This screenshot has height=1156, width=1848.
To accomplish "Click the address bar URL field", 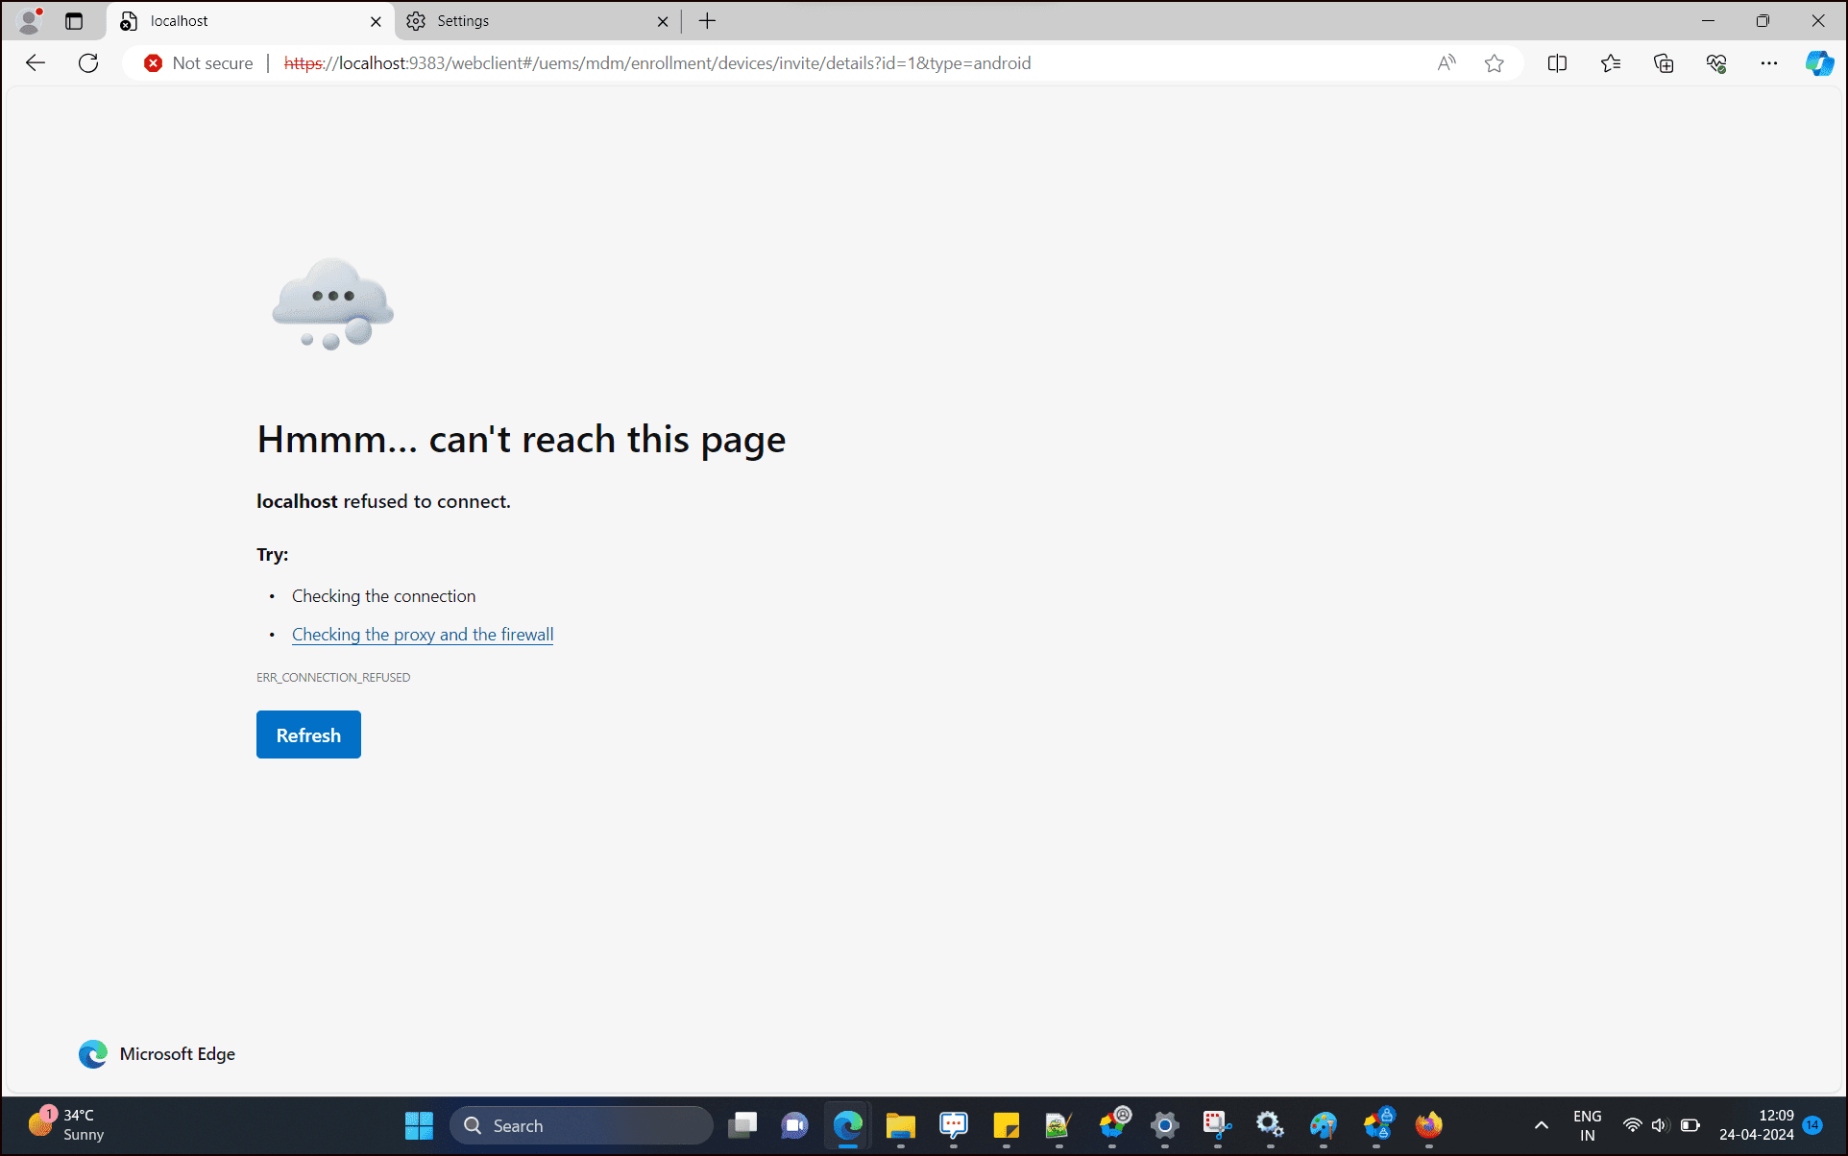I will [x=653, y=62].
